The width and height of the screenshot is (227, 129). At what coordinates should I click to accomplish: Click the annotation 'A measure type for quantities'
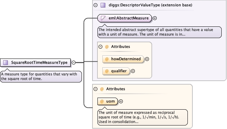pos(41,76)
